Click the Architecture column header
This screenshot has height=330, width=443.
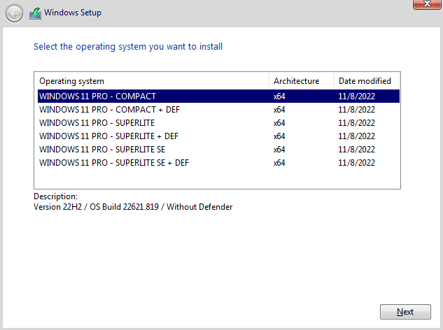click(x=296, y=81)
